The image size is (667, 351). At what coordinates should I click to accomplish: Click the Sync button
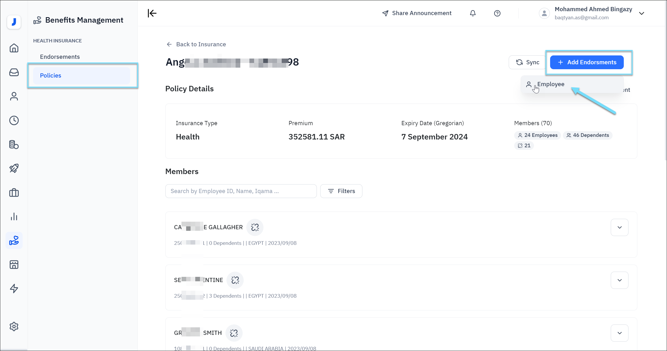click(527, 62)
